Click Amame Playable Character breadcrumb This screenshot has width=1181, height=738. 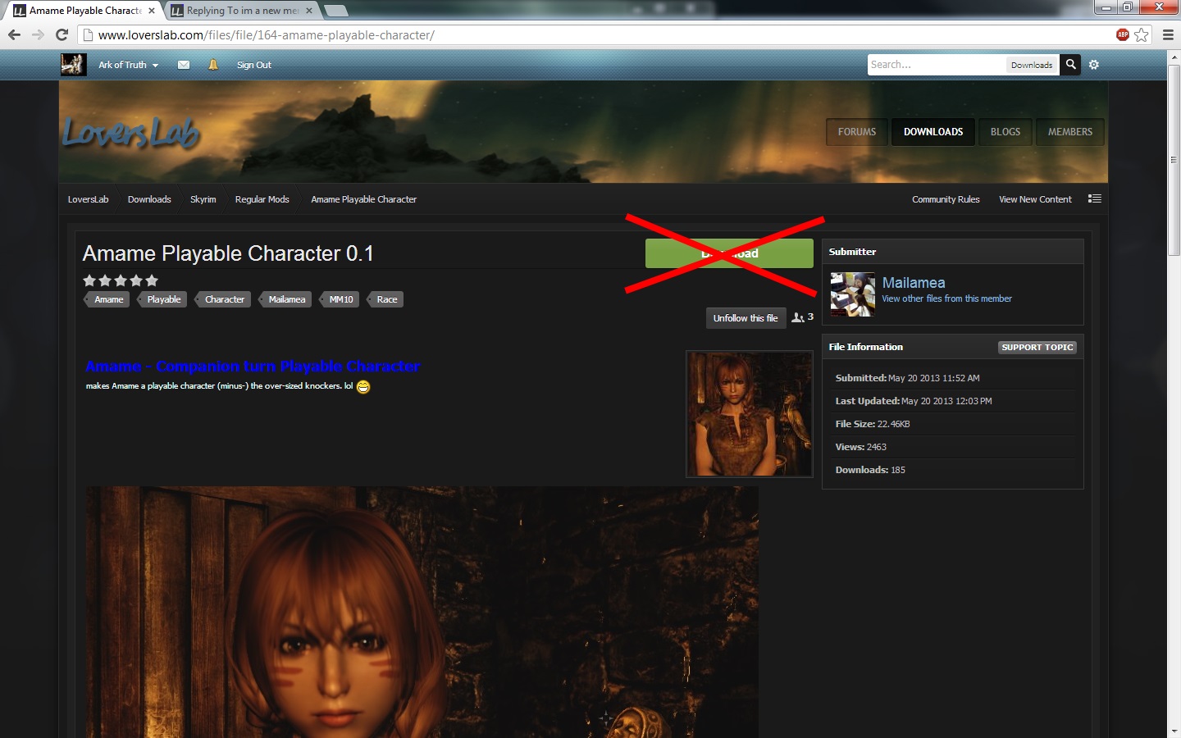point(364,199)
